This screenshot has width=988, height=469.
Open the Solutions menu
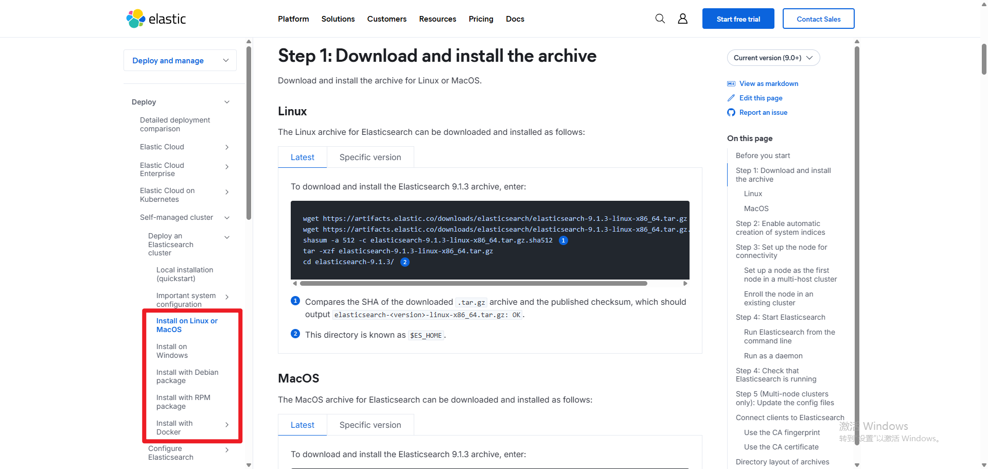[338, 19]
